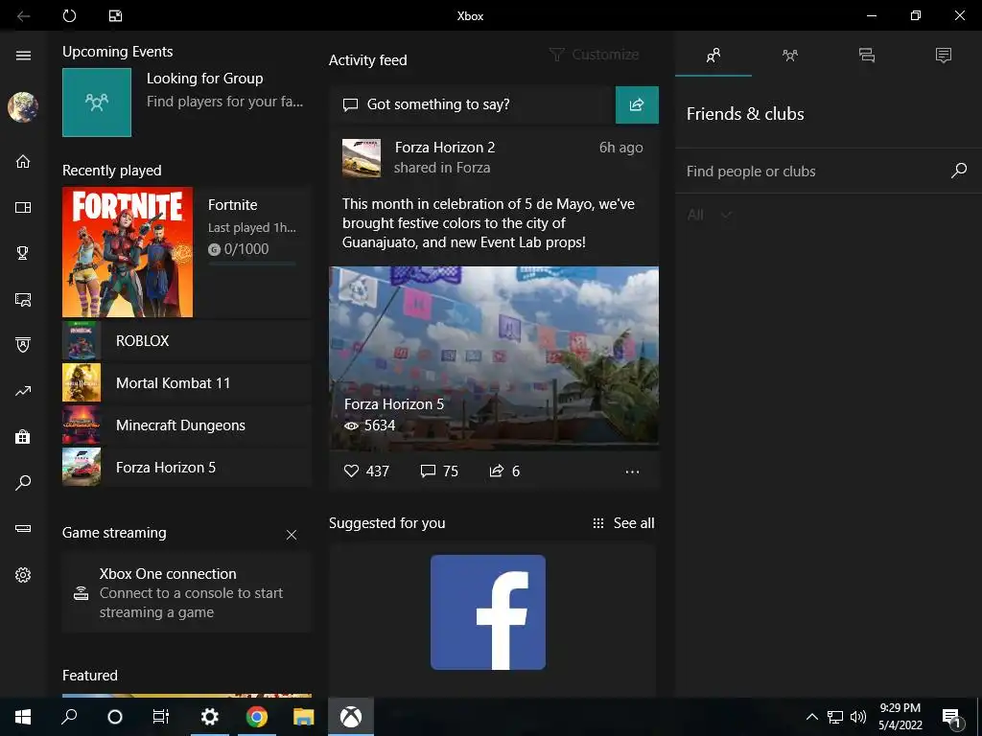The height and width of the screenshot is (736, 982).
Task: Open the Windows Start menu
Action: pos(23,717)
